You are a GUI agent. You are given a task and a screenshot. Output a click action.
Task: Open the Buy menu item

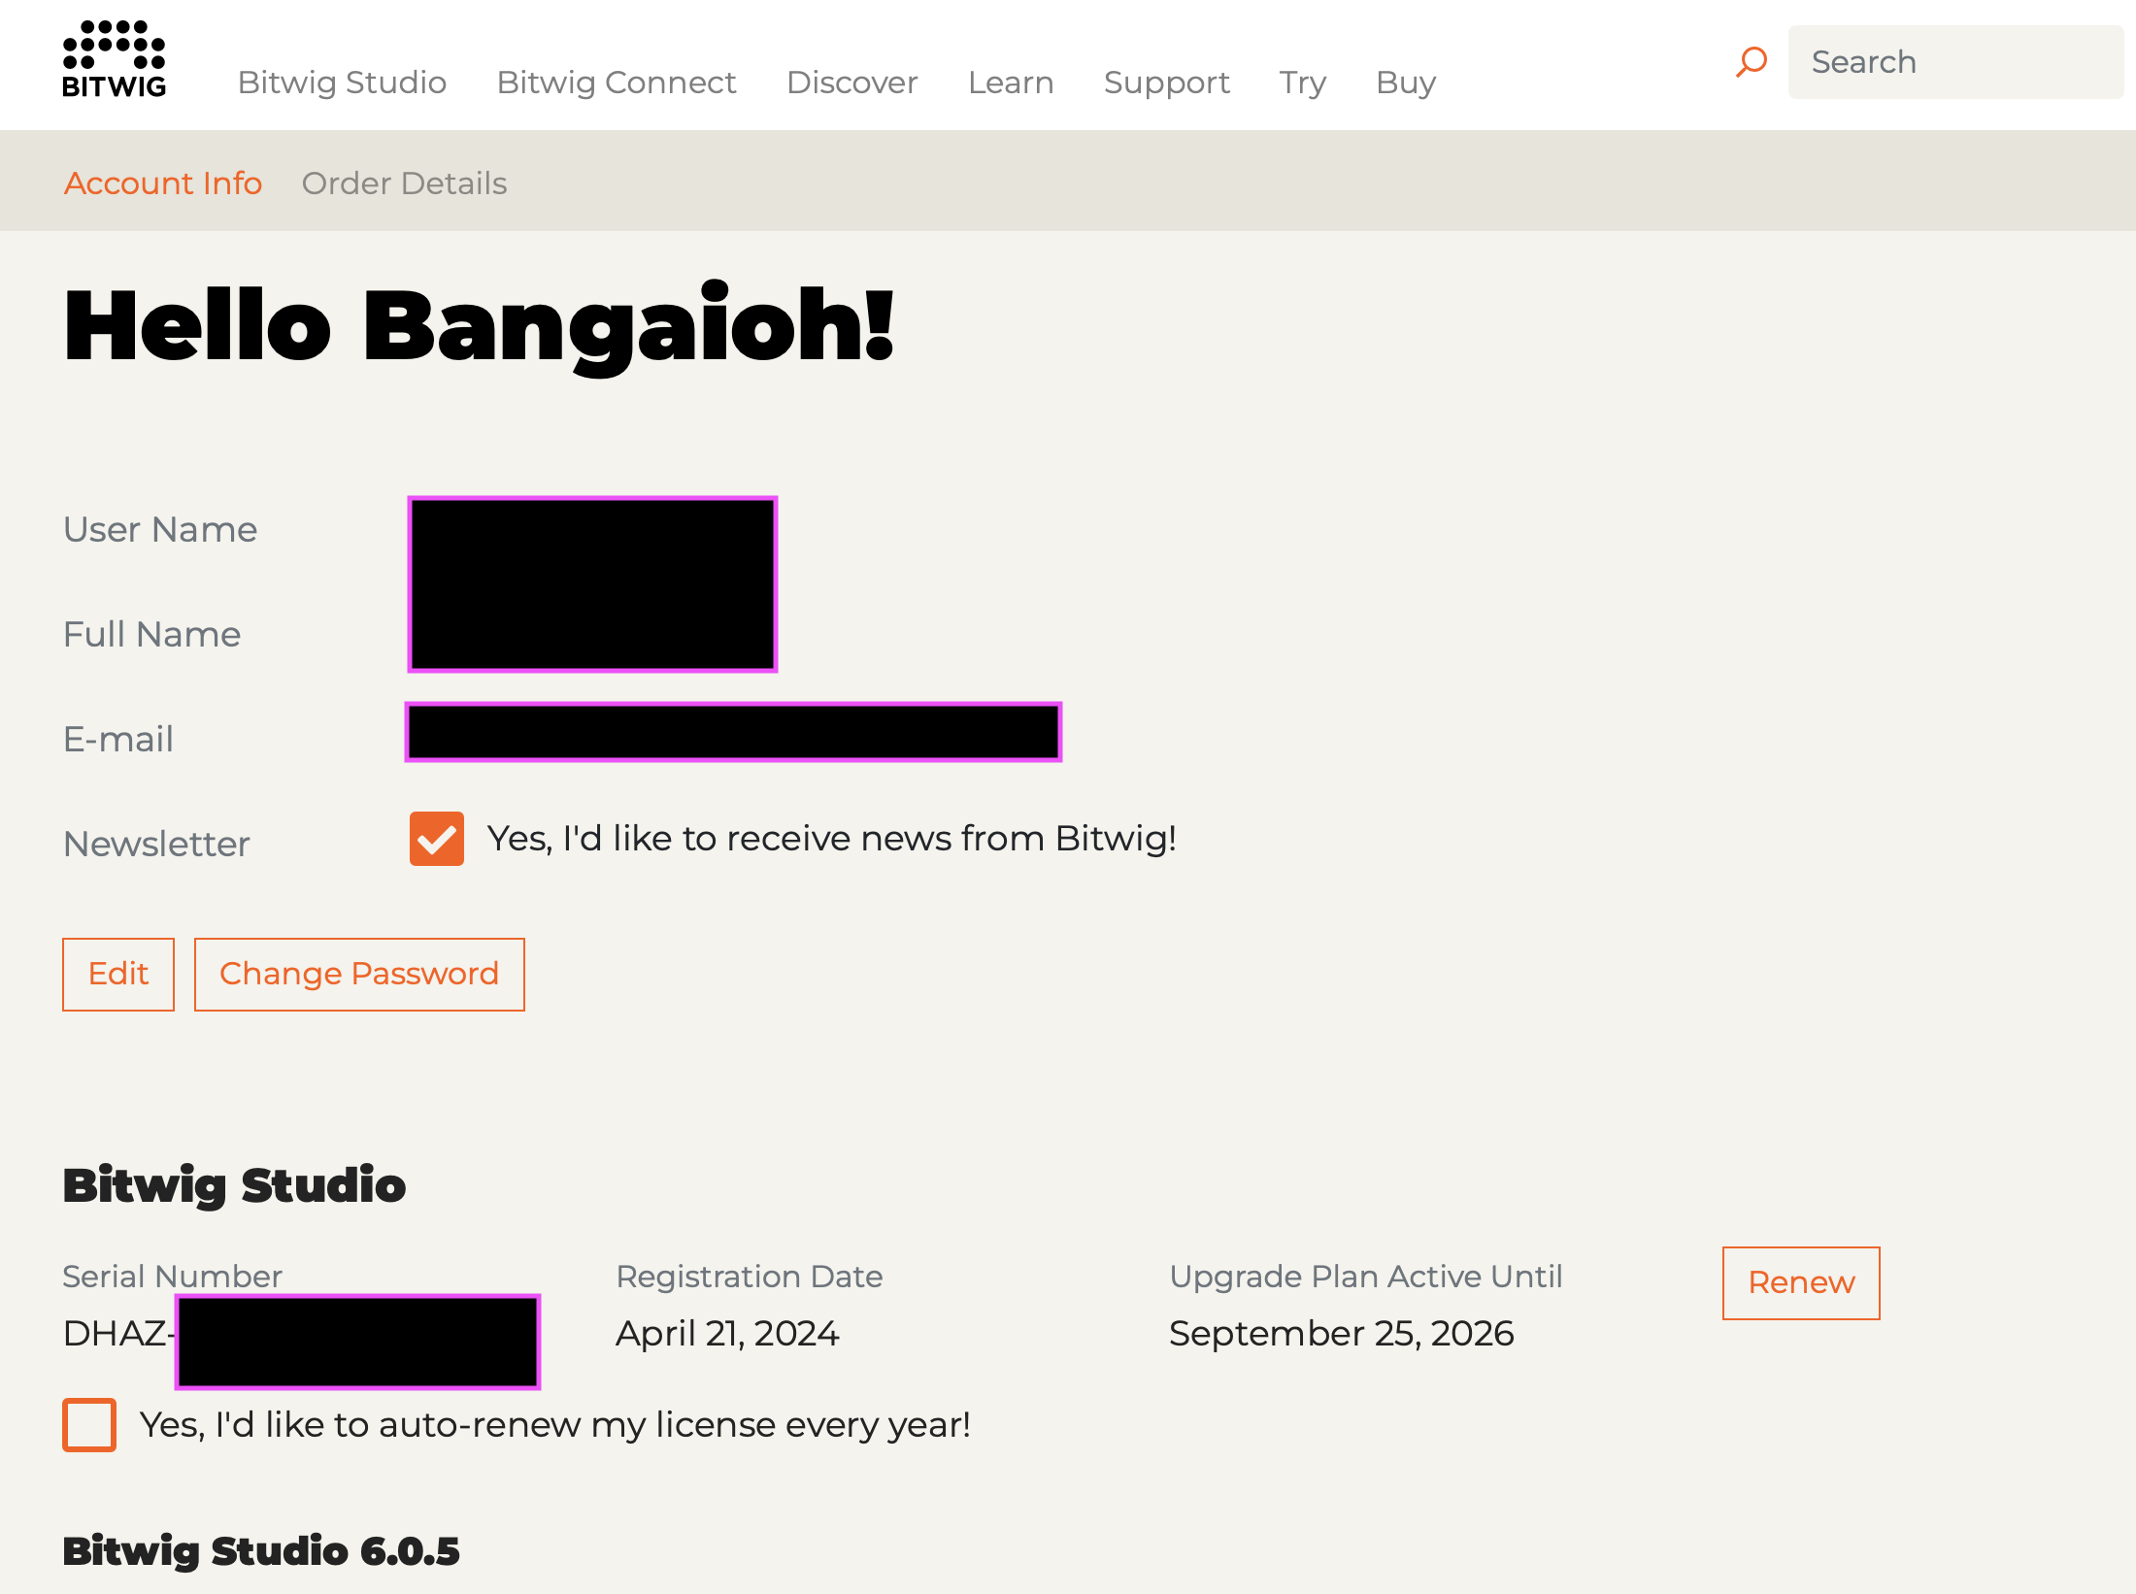pyautogui.click(x=1405, y=83)
